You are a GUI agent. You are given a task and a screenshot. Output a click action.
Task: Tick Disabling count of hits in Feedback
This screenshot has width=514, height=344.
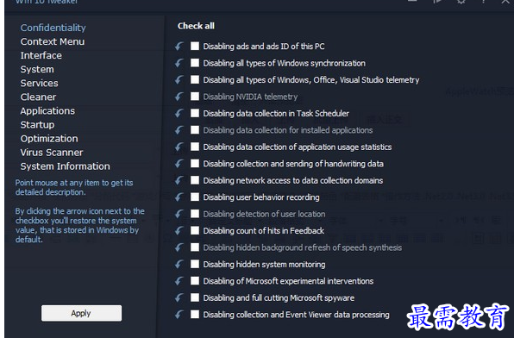(x=195, y=230)
